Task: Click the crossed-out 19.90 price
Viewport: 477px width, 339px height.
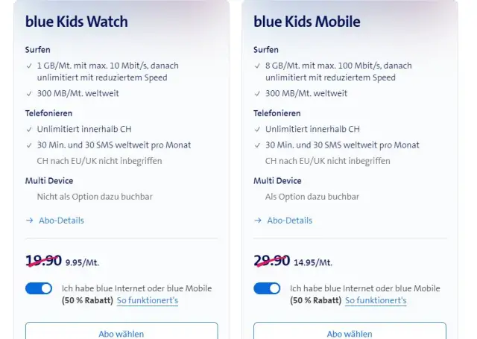Action: [x=43, y=260]
